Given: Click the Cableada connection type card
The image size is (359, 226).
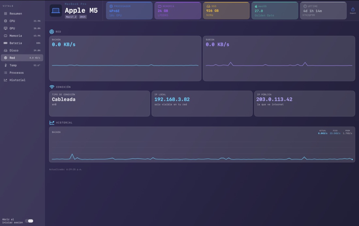Looking at the screenshot, I should [x=100, y=104].
